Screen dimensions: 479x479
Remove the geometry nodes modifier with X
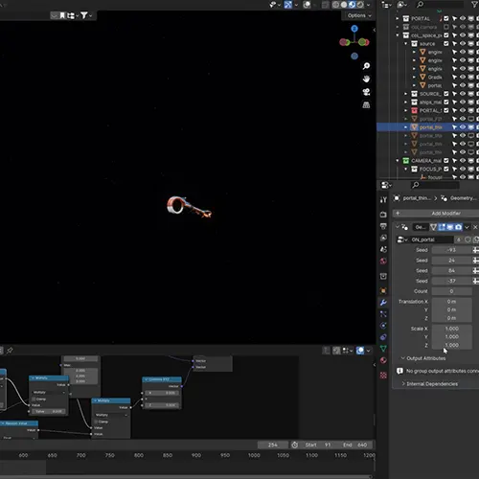(475, 227)
